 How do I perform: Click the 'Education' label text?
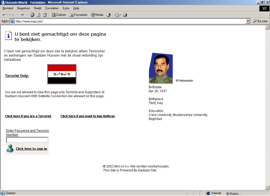pyautogui.click(x=156, y=111)
